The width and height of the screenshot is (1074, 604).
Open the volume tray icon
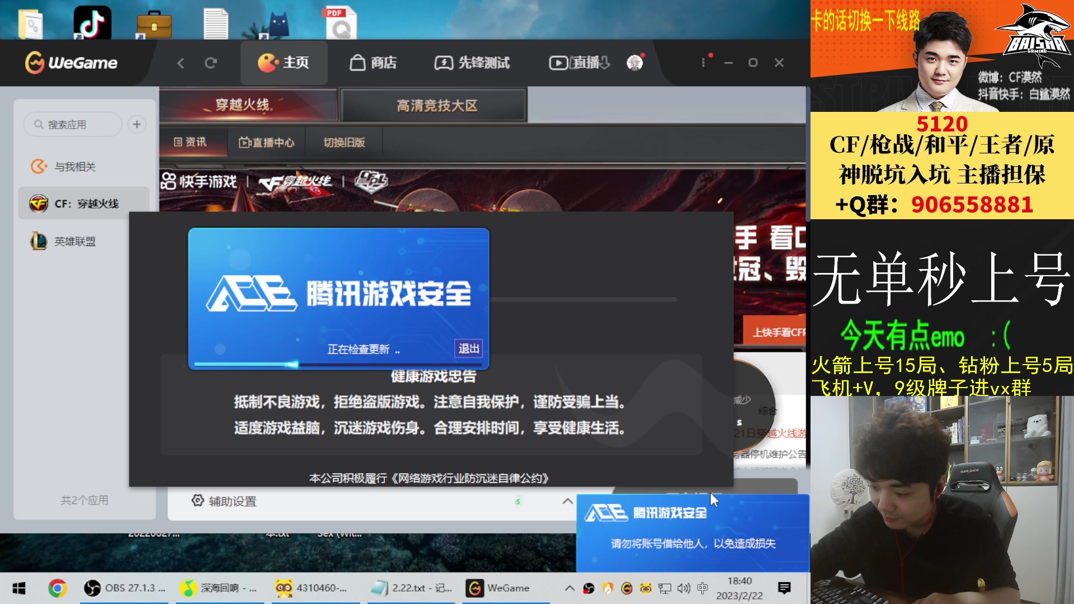pyautogui.click(x=684, y=588)
